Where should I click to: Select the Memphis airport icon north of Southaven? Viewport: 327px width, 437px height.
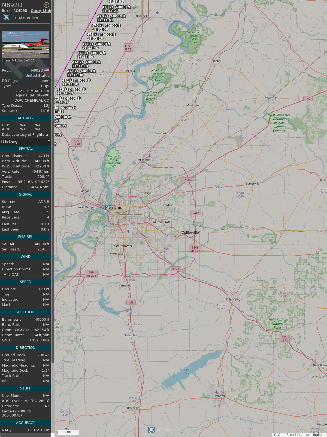[x=128, y=232]
